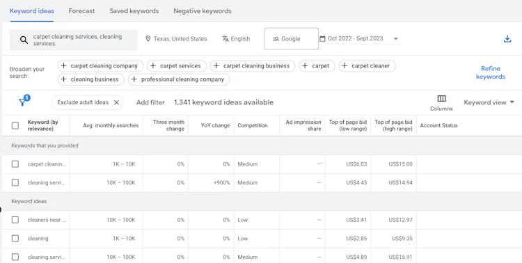Sort by Ad impression share column
This screenshot has height=263, width=522.
(x=303, y=125)
